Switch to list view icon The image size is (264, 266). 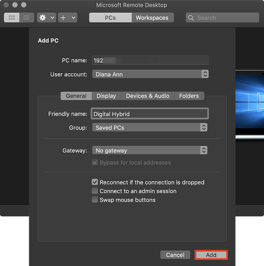point(27,18)
